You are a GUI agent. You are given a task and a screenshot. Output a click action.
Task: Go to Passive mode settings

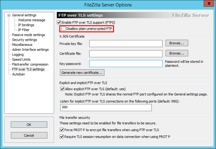click(x=28, y=35)
